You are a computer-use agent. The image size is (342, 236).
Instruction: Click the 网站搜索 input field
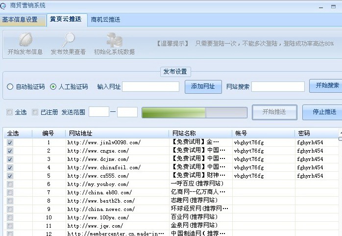tap(278, 87)
